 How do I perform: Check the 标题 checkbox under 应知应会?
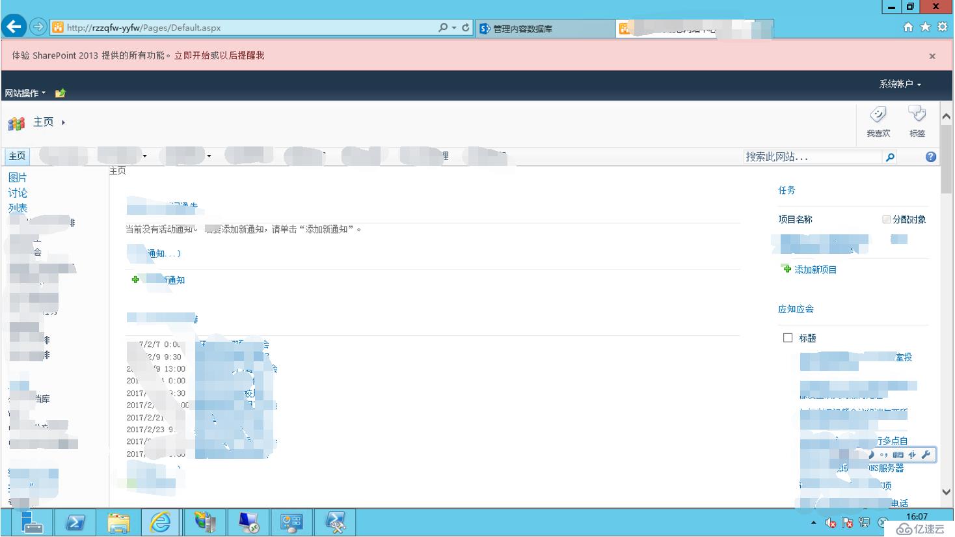tap(788, 338)
